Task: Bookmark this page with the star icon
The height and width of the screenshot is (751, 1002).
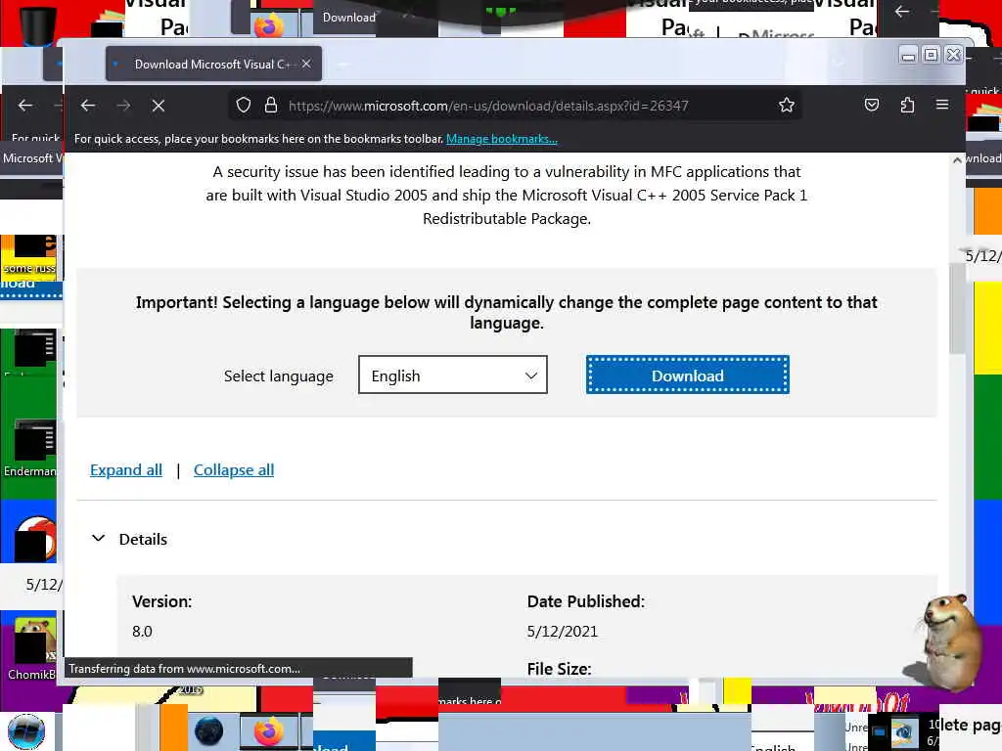Action: 787,106
